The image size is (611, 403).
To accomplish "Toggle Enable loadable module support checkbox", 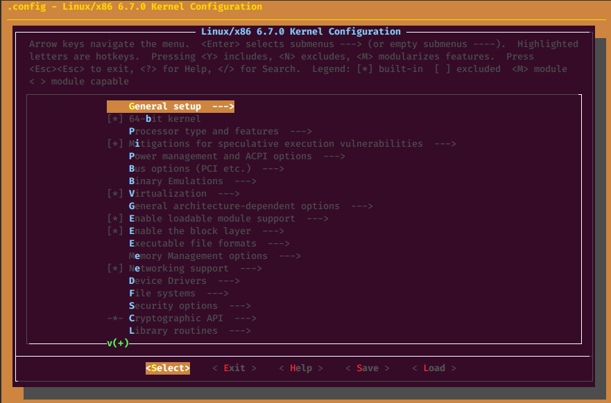I will tap(115, 219).
